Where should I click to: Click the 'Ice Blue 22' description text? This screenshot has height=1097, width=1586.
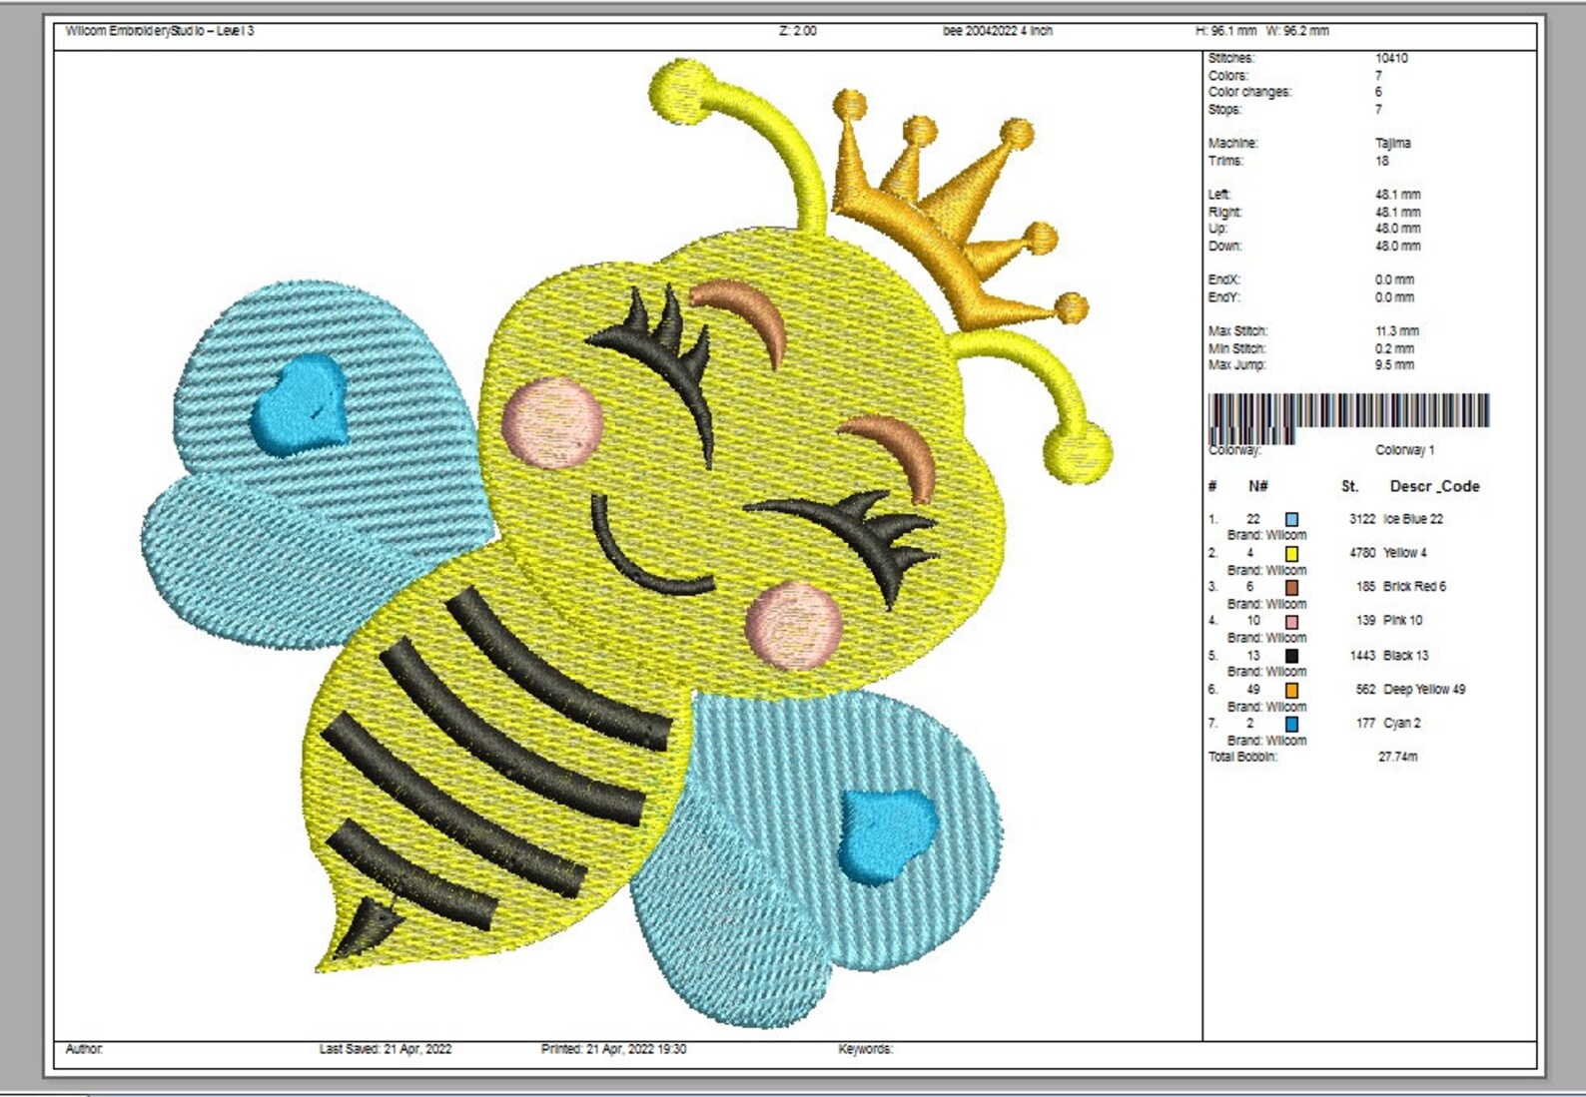click(x=1413, y=519)
